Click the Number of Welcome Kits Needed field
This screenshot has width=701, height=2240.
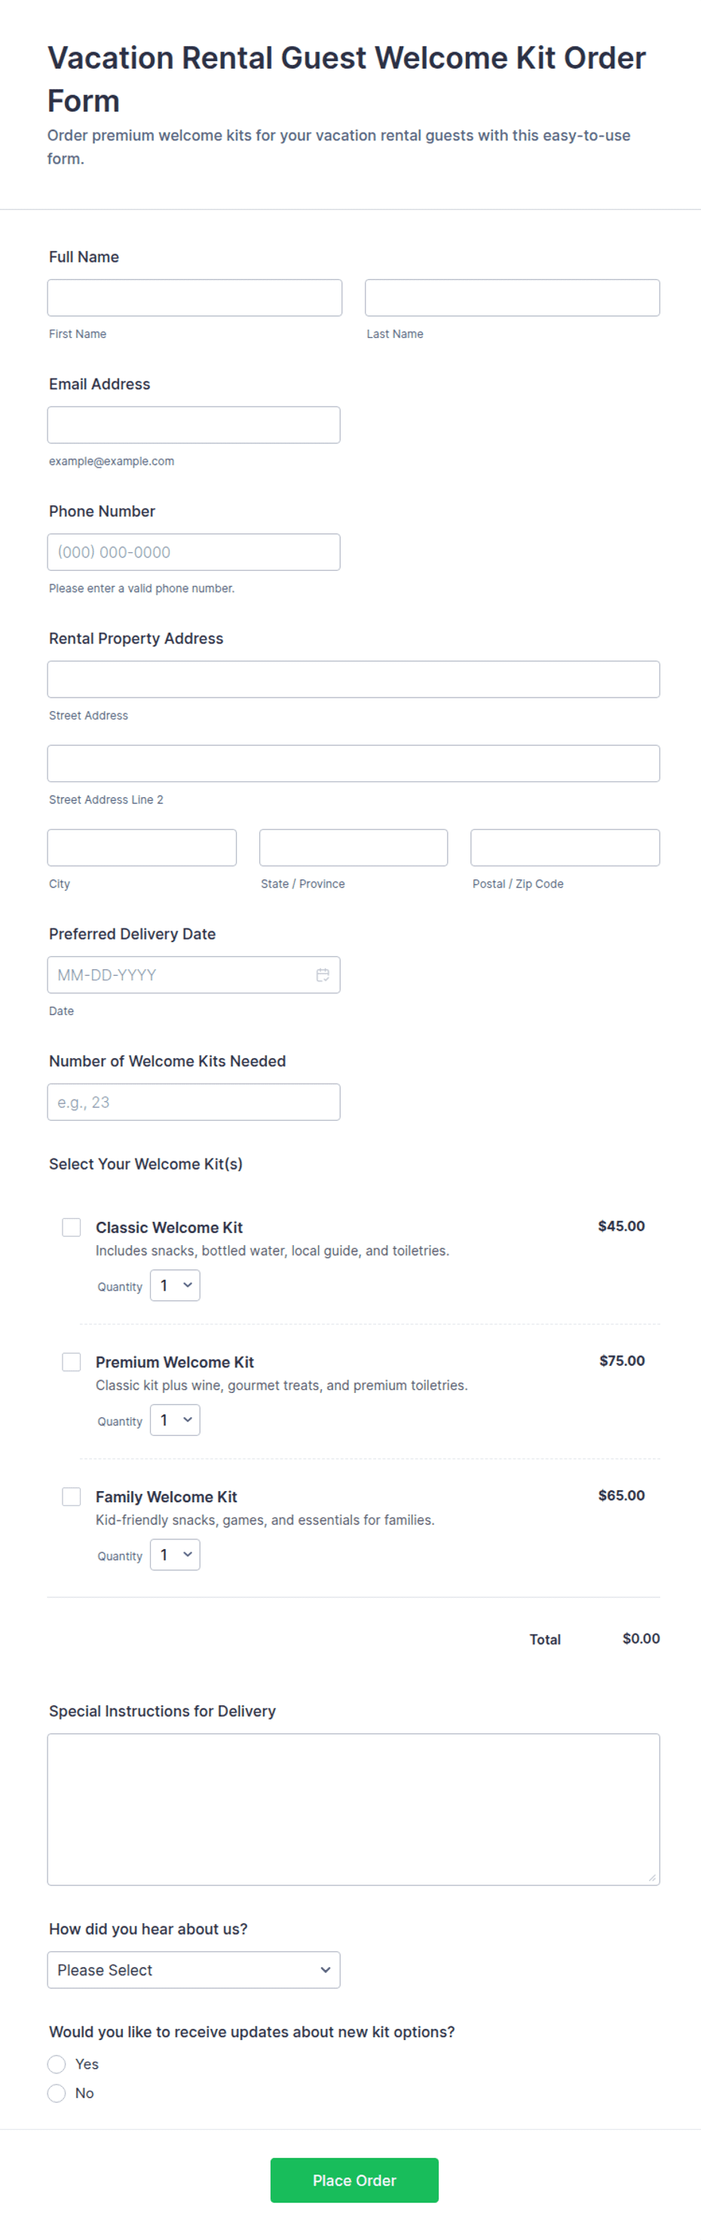tap(194, 1102)
